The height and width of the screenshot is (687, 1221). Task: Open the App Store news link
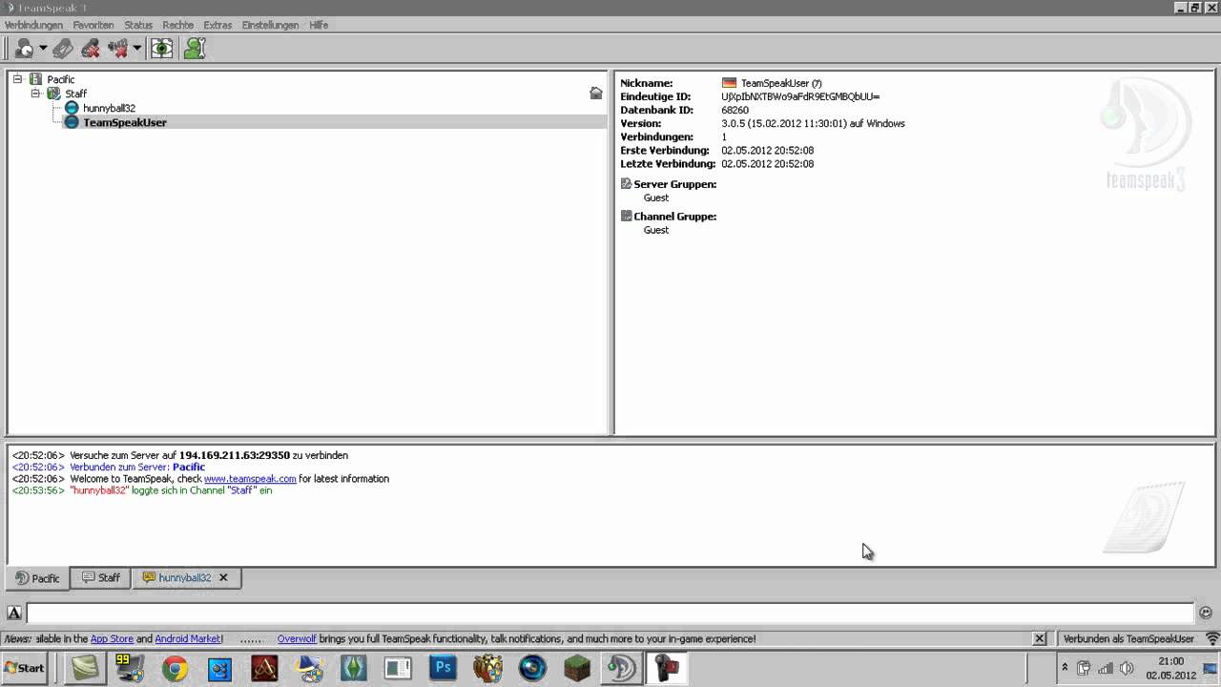click(x=112, y=639)
